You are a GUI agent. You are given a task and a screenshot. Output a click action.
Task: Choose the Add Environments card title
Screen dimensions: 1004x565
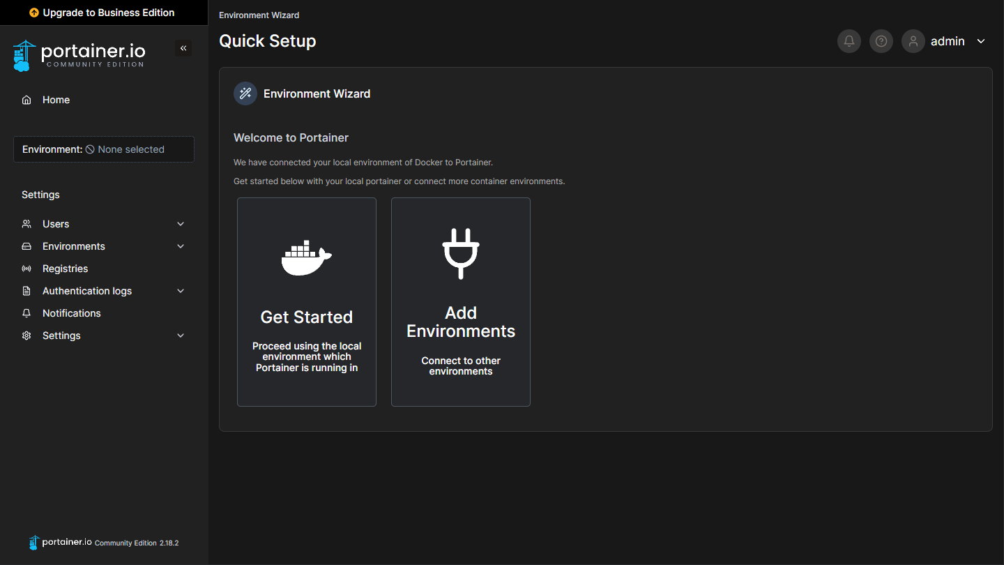461,322
